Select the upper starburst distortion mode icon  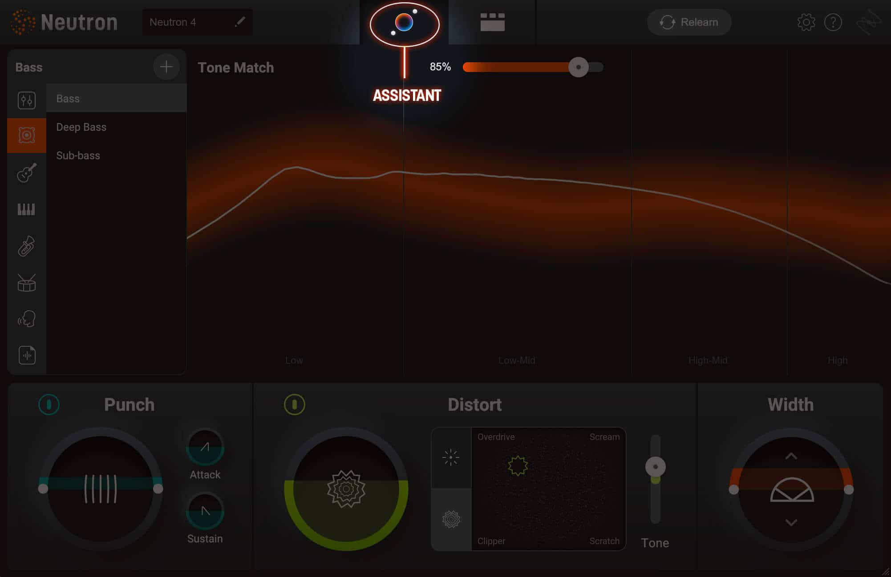click(x=451, y=457)
